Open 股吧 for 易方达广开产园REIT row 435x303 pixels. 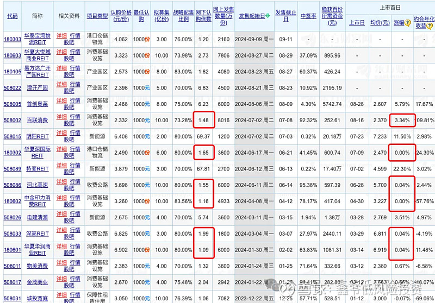click(x=69, y=74)
